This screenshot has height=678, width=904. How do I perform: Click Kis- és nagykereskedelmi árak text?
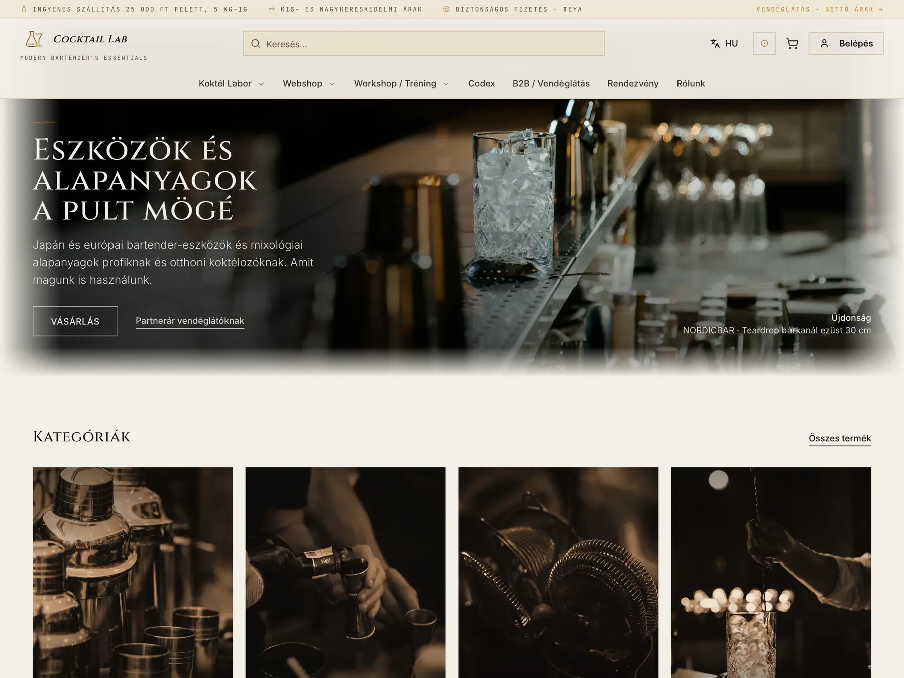(352, 9)
